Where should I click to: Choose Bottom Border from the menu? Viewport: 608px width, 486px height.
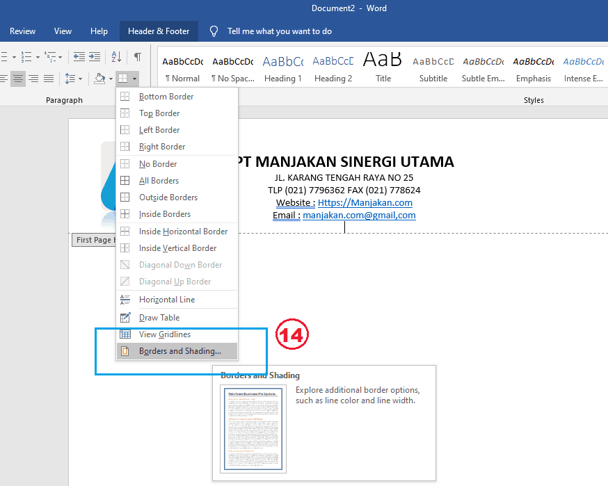(x=177, y=97)
